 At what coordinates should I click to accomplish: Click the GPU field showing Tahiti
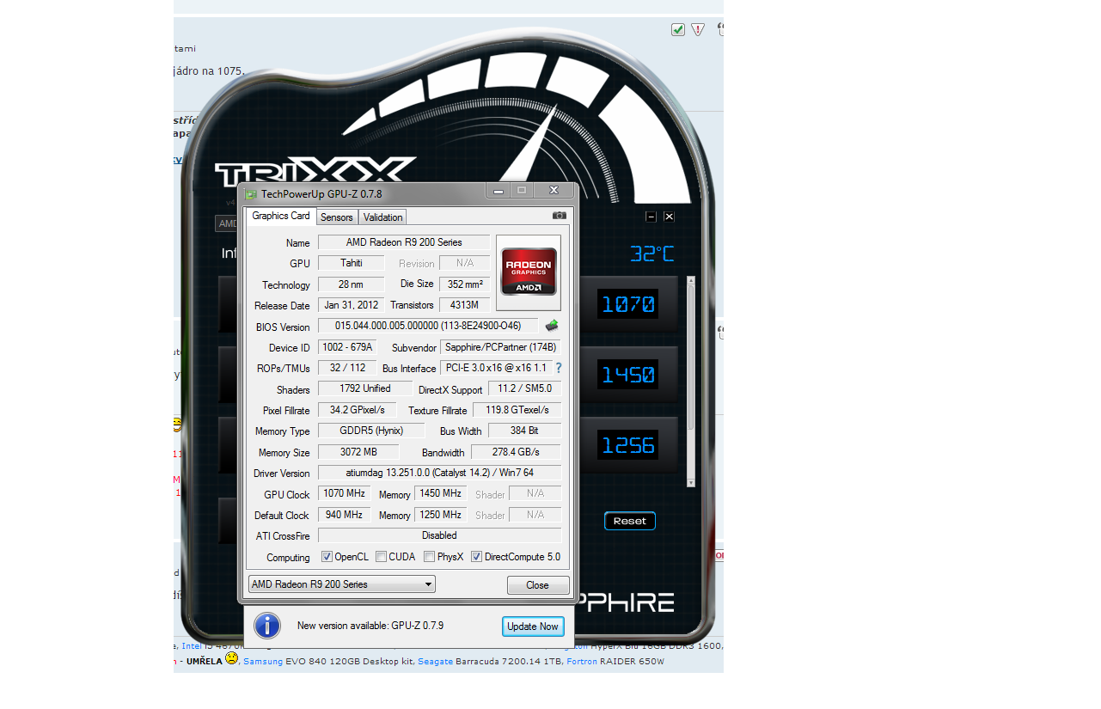(x=351, y=263)
